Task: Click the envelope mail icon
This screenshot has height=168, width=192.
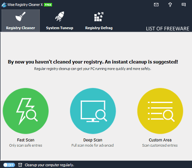Action: (156, 5)
